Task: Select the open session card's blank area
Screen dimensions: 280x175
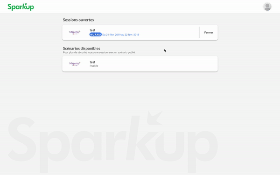Action: [168, 33]
